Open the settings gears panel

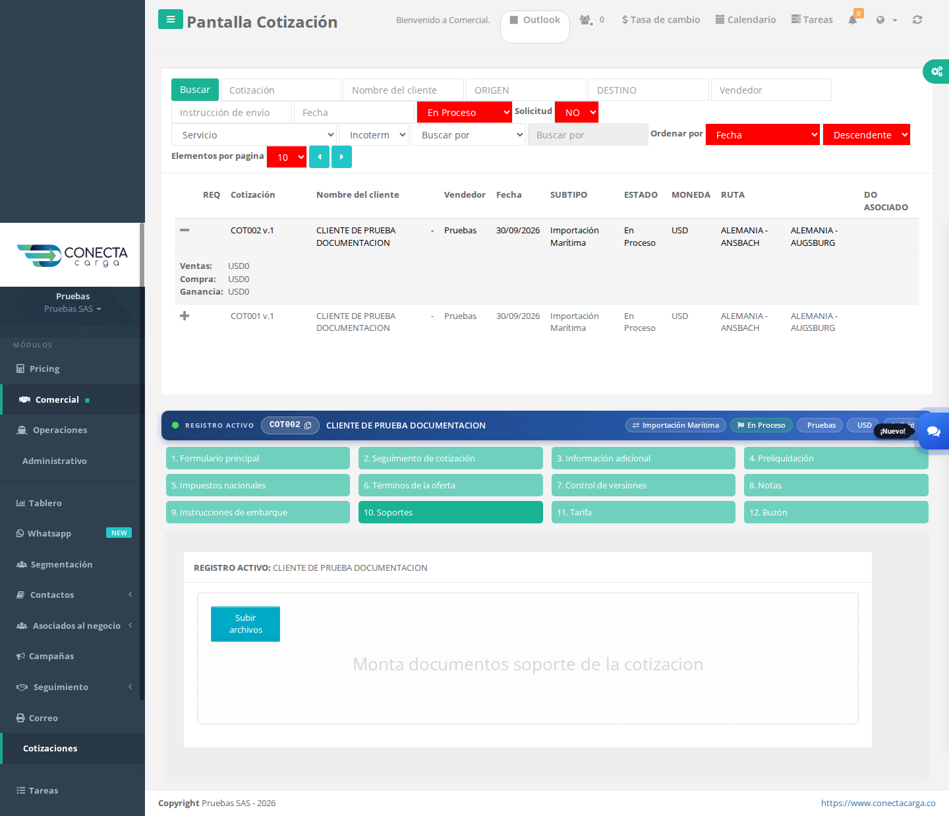[936, 71]
